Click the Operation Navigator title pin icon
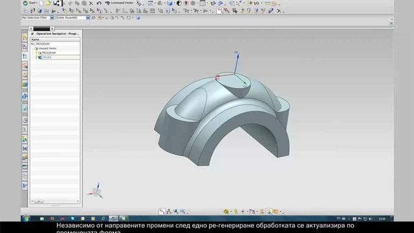414x233 pixels. pos(32,34)
